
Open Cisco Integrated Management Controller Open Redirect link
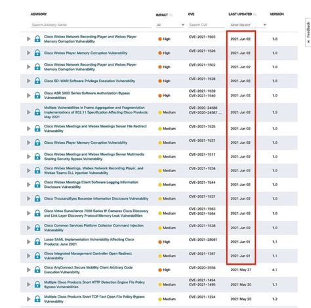point(88,255)
